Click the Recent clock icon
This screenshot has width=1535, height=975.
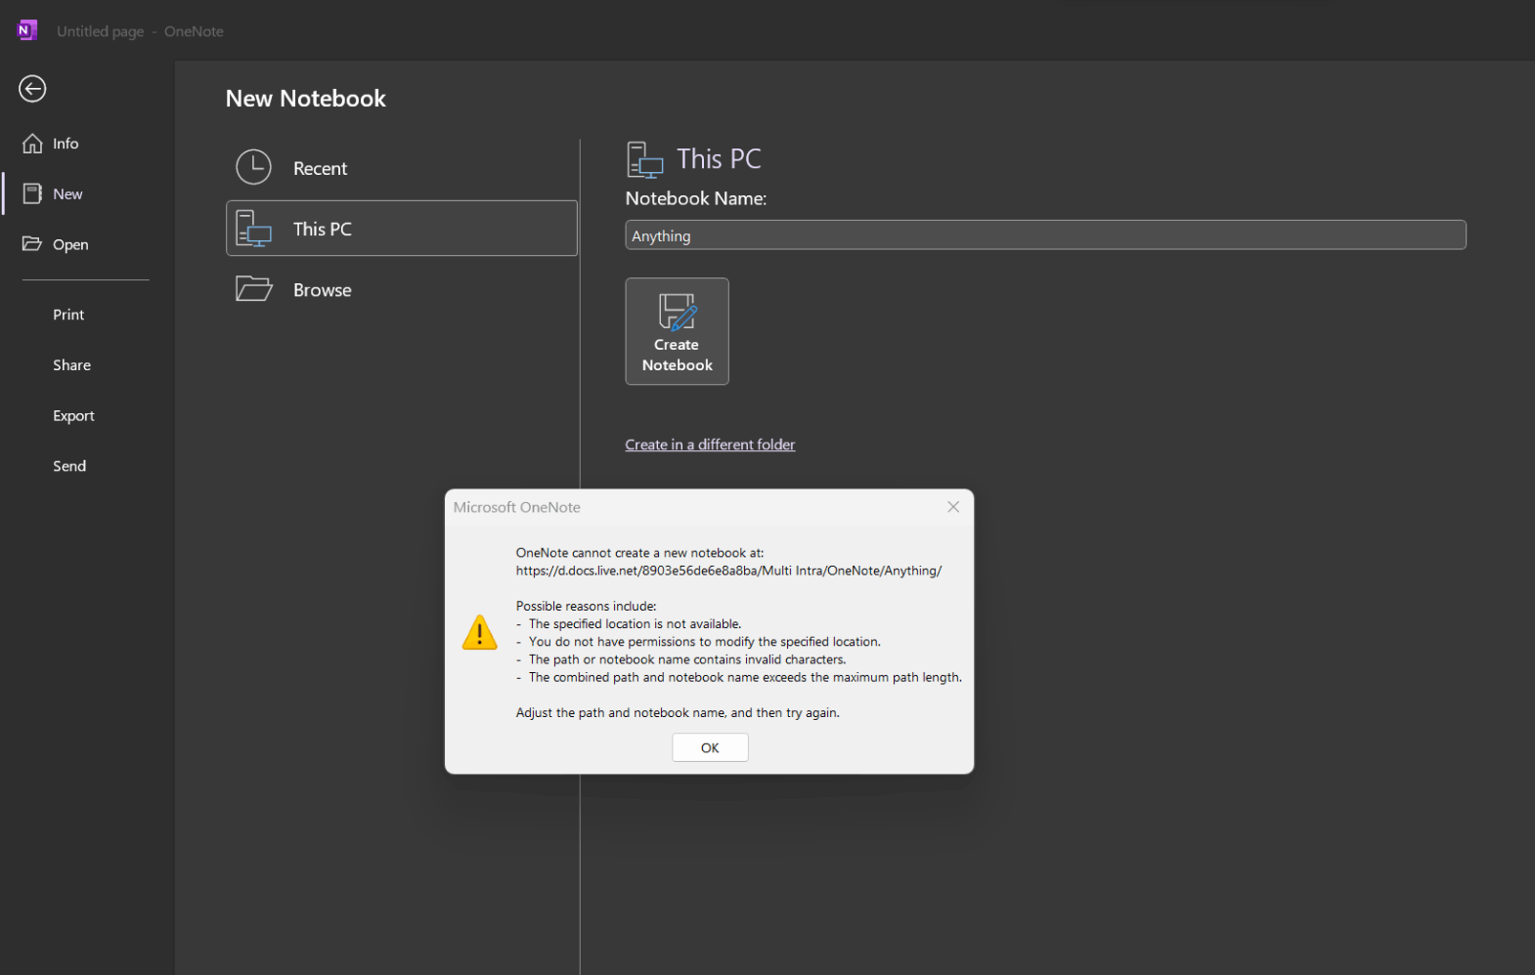tap(253, 167)
